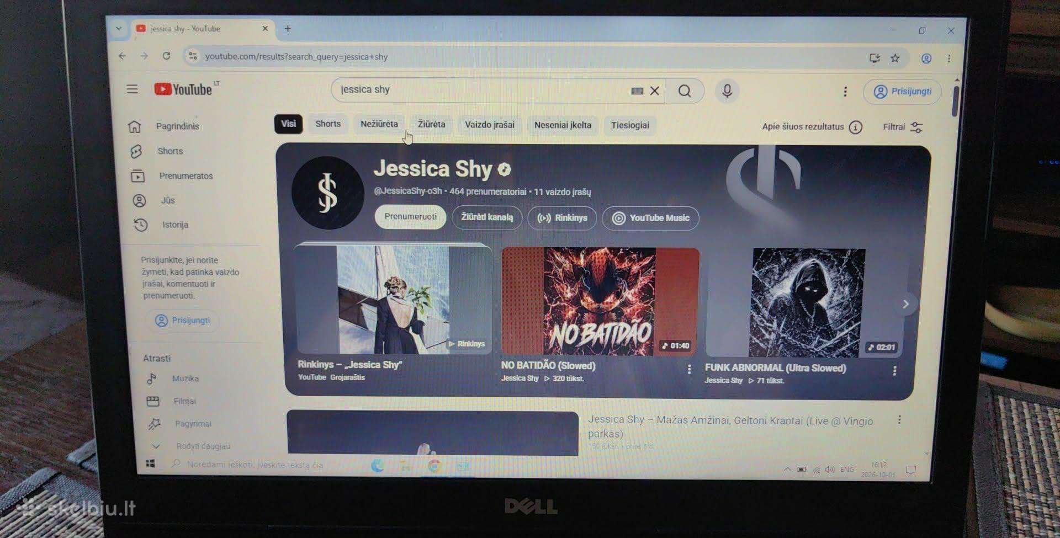Go back to the previous page
The width and height of the screenshot is (1060, 538).
(x=122, y=56)
